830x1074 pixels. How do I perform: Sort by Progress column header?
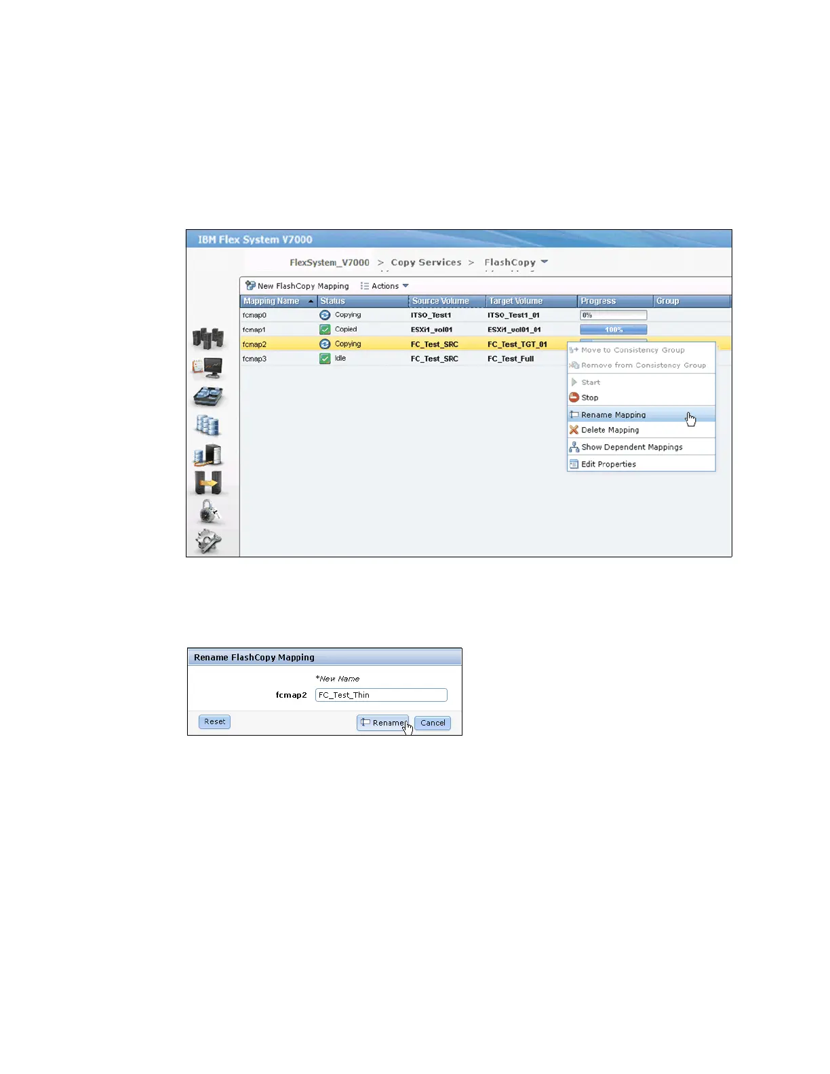[x=616, y=301]
